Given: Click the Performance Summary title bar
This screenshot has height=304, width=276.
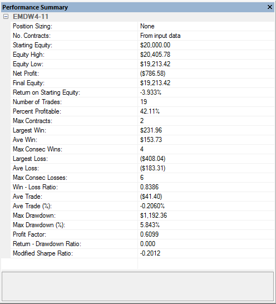Looking at the screenshot, I should pyautogui.click(x=134, y=7).
